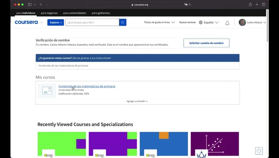
Task: Click Recently Viewed Courses and Specializations heading
Action: [85, 124]
